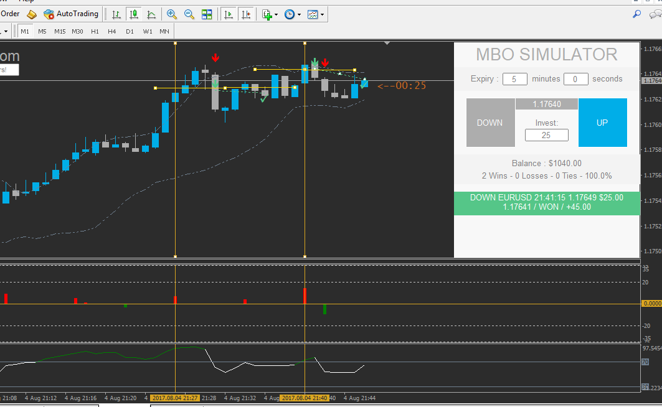Expand the templates dropdown arrow

(x=322, y=15)
